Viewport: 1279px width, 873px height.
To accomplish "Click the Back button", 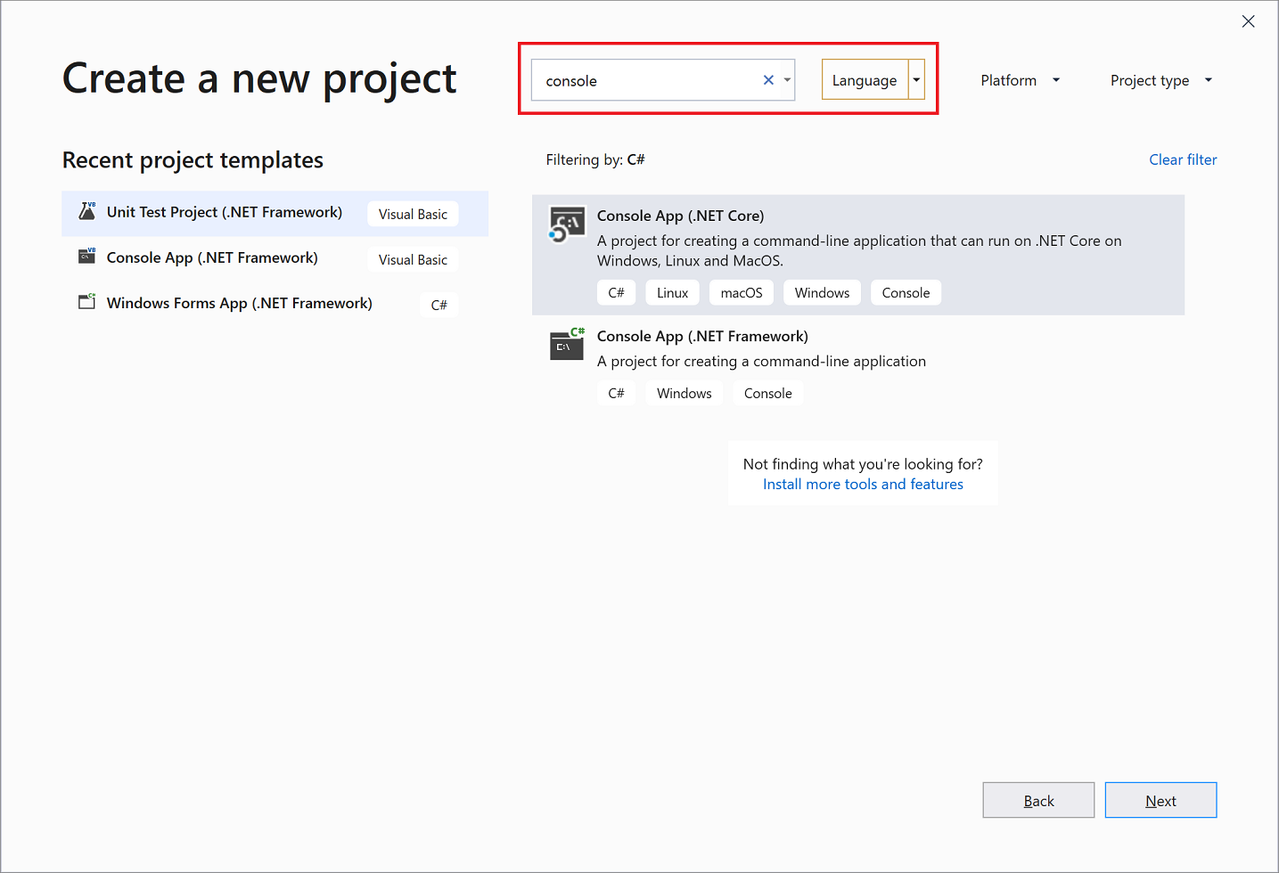I will point(1038,800).
